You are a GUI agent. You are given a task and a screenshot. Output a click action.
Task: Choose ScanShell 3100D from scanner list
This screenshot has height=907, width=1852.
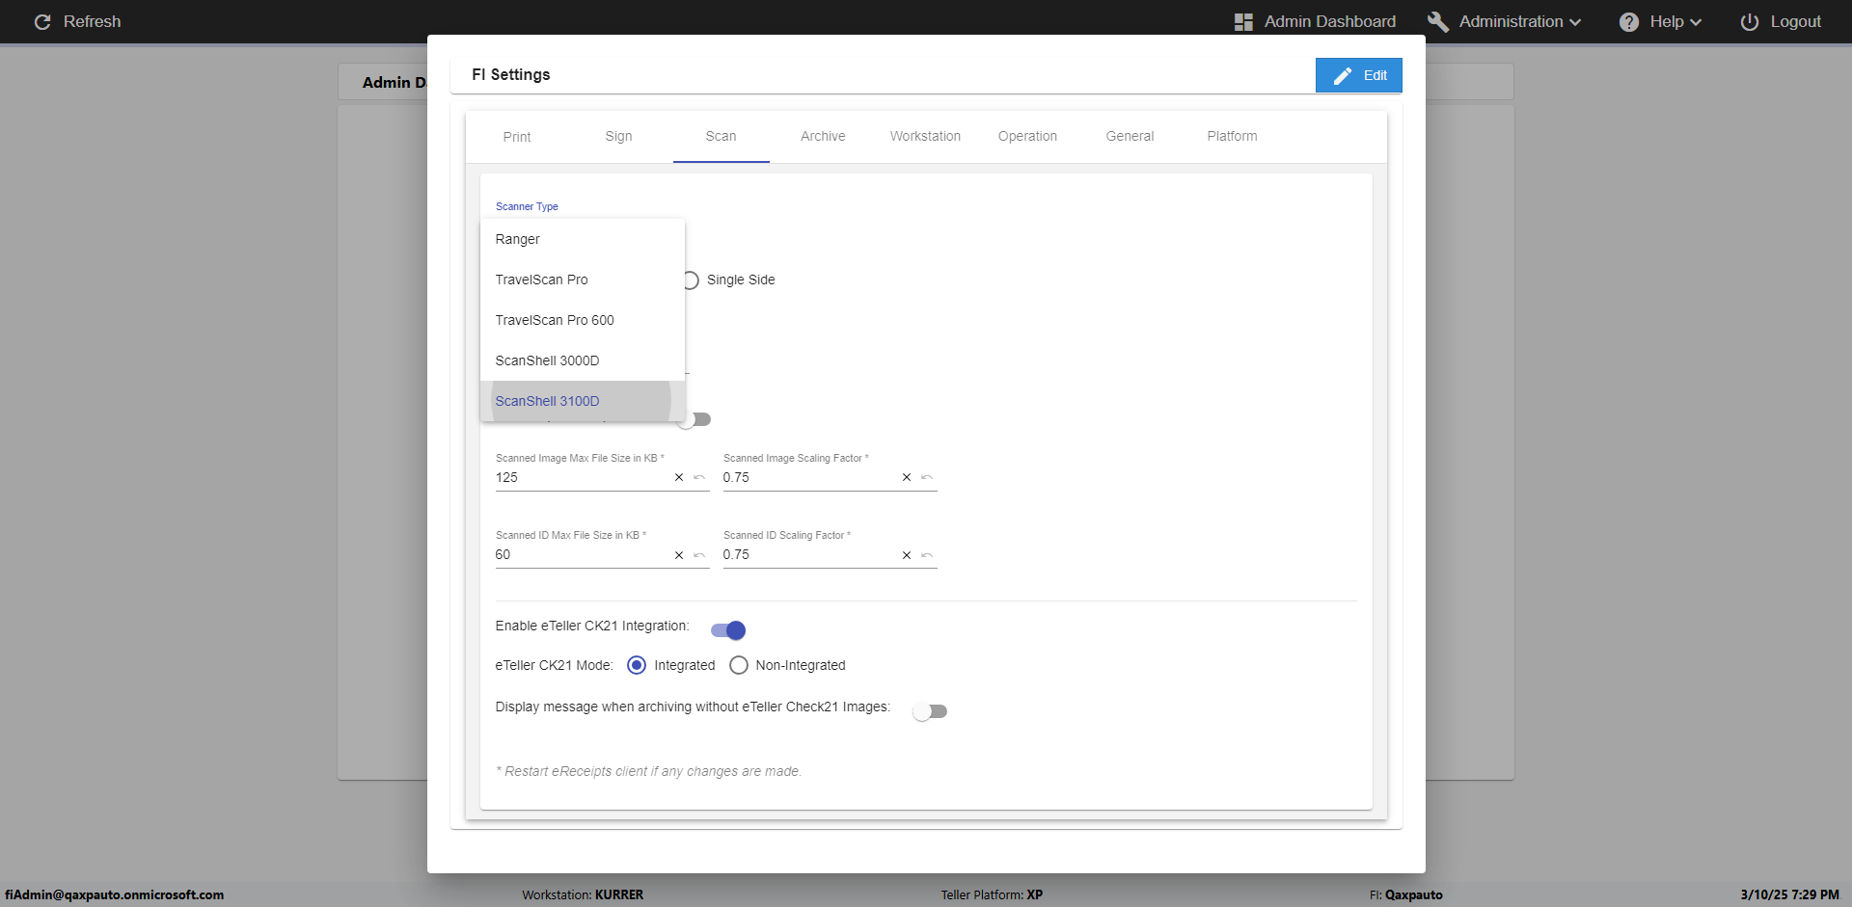548,401
